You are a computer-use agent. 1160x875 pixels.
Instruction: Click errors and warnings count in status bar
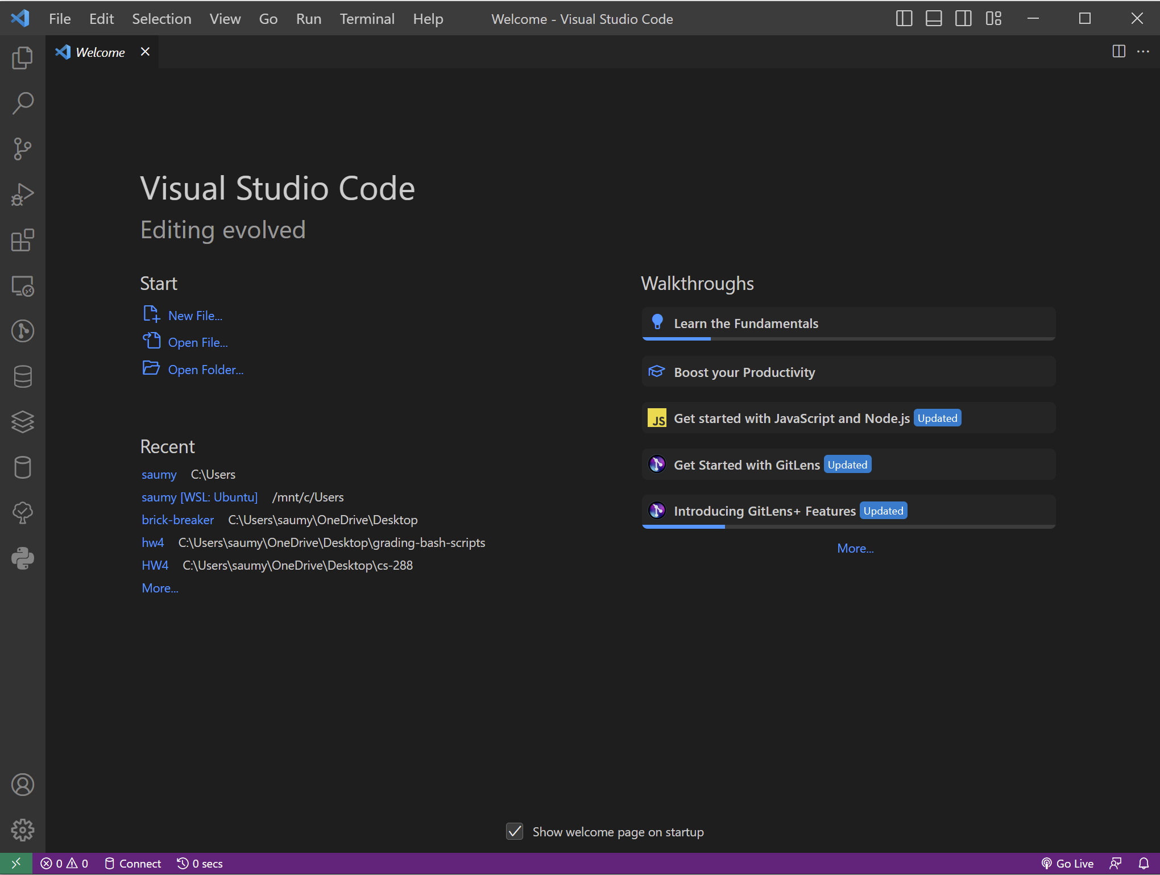coord(64,864)
